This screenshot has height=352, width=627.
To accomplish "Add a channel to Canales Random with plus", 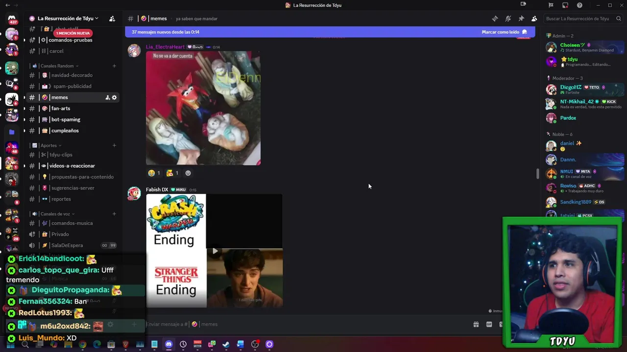I will coord(114,66).
